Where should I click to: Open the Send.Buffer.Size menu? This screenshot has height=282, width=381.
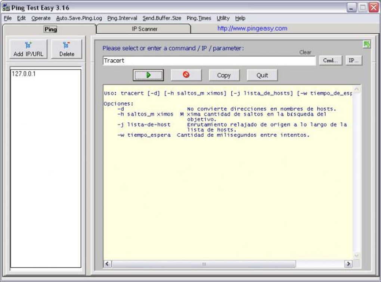162,18
